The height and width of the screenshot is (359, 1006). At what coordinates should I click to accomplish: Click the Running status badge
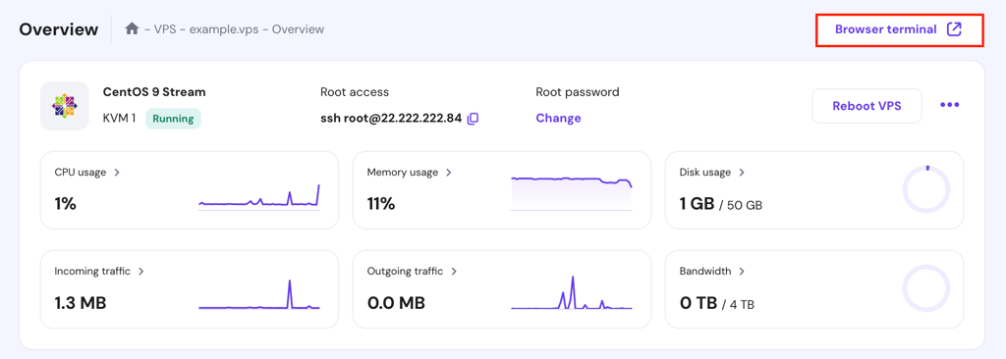[x=173, y=119]
